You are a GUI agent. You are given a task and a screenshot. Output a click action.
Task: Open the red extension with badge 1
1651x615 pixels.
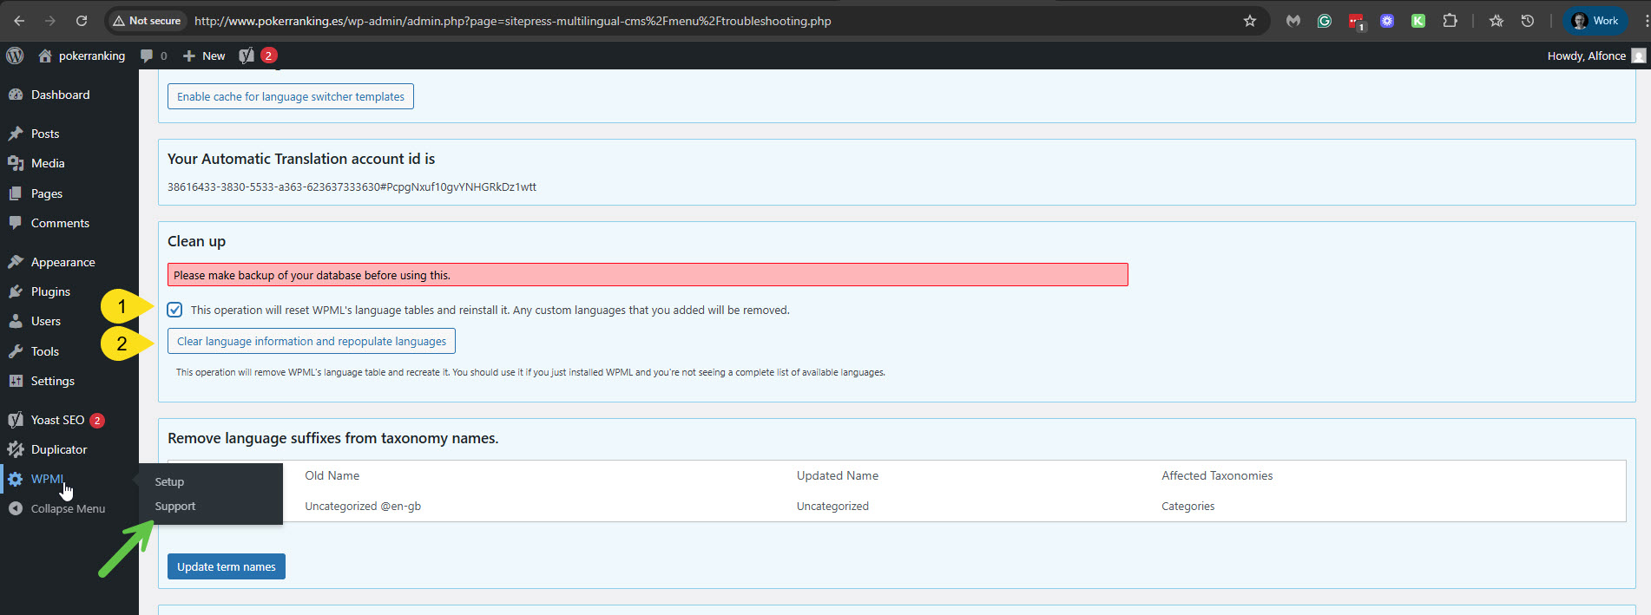click(x=1356, y=22)
